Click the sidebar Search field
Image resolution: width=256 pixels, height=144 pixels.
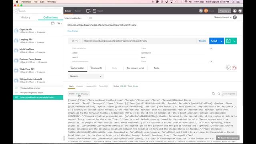point(38,11)
